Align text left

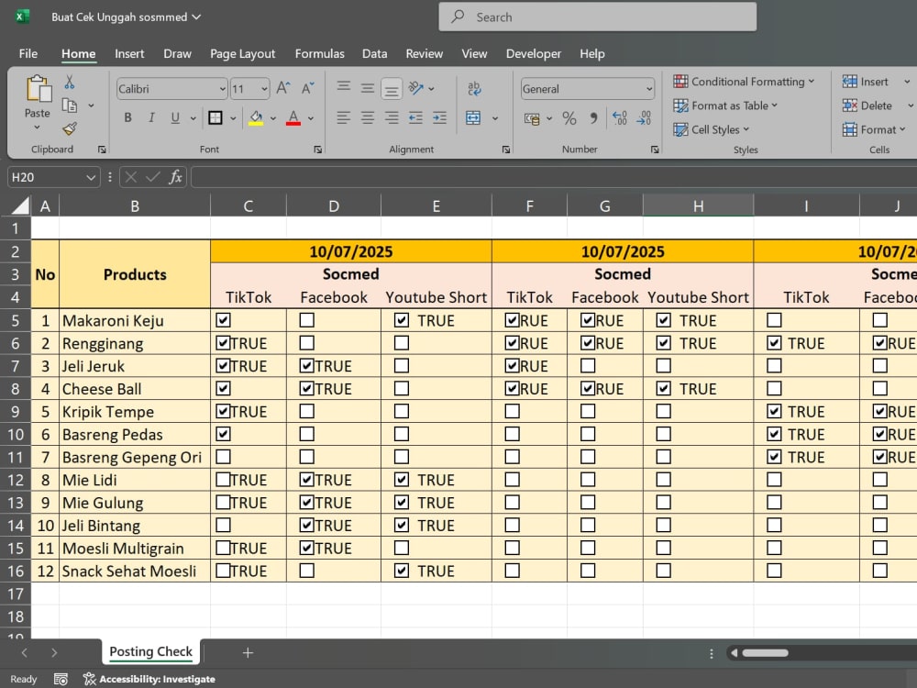(x=344, y=117)
